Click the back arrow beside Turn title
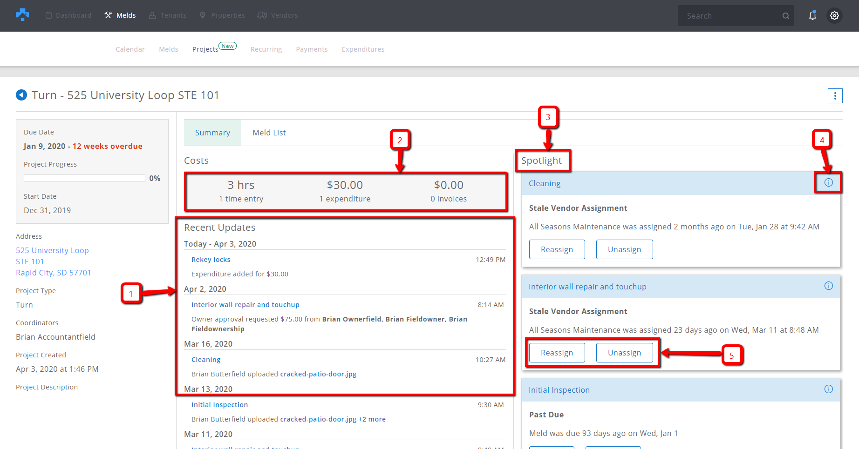The width and height of the screenshot is (859, 449). (x=21, y=95)
